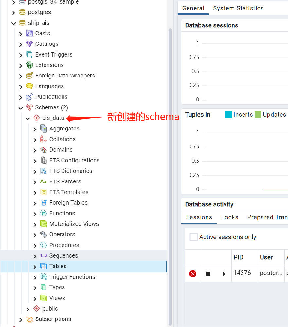
Task: Click the Aggregates icon
Action: pyautogui.click(x=44, y=129)
